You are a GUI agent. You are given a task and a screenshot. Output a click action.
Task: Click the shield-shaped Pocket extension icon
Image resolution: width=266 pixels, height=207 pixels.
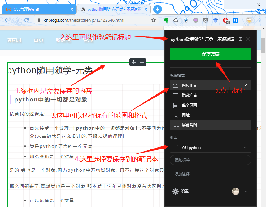(206, 20)
